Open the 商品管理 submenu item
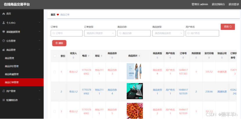241x119 pixels. tap(22, 58)
